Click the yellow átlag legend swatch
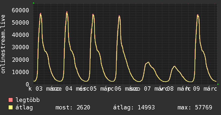Image resolution: width=221 pixels, height=115 pixels. [10, 108]
